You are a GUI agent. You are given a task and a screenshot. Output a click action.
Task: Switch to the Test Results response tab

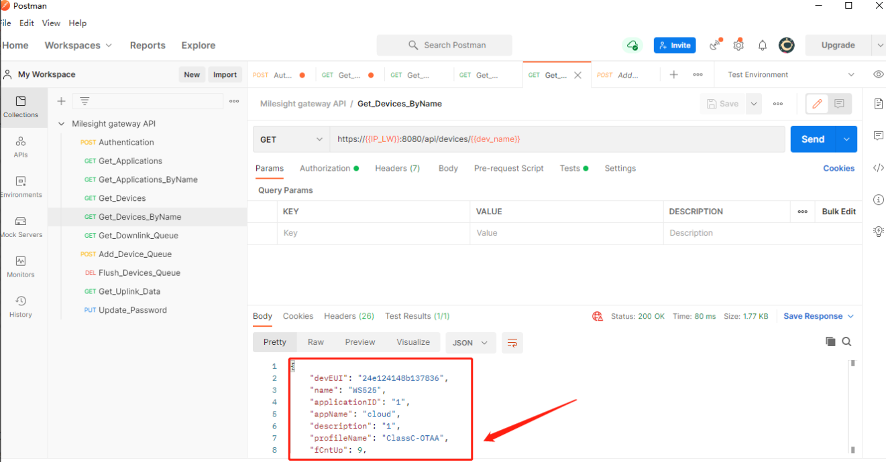click(x=417, y=316)
